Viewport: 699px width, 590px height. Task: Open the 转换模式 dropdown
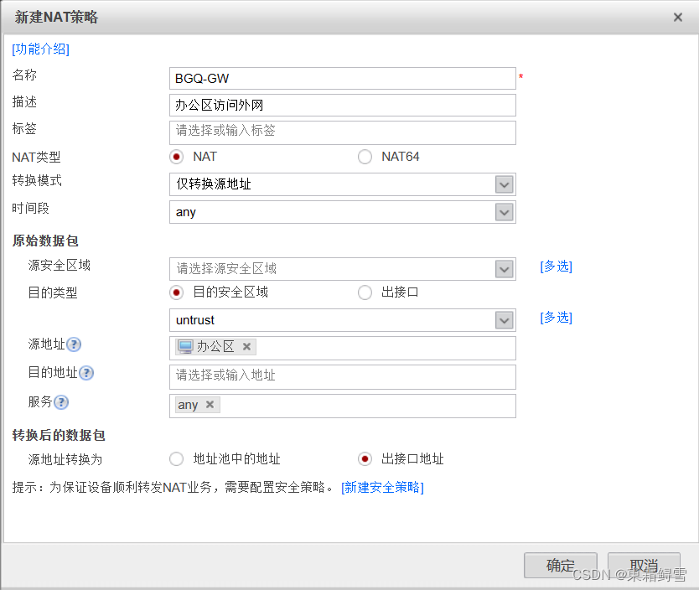(505, 184)
